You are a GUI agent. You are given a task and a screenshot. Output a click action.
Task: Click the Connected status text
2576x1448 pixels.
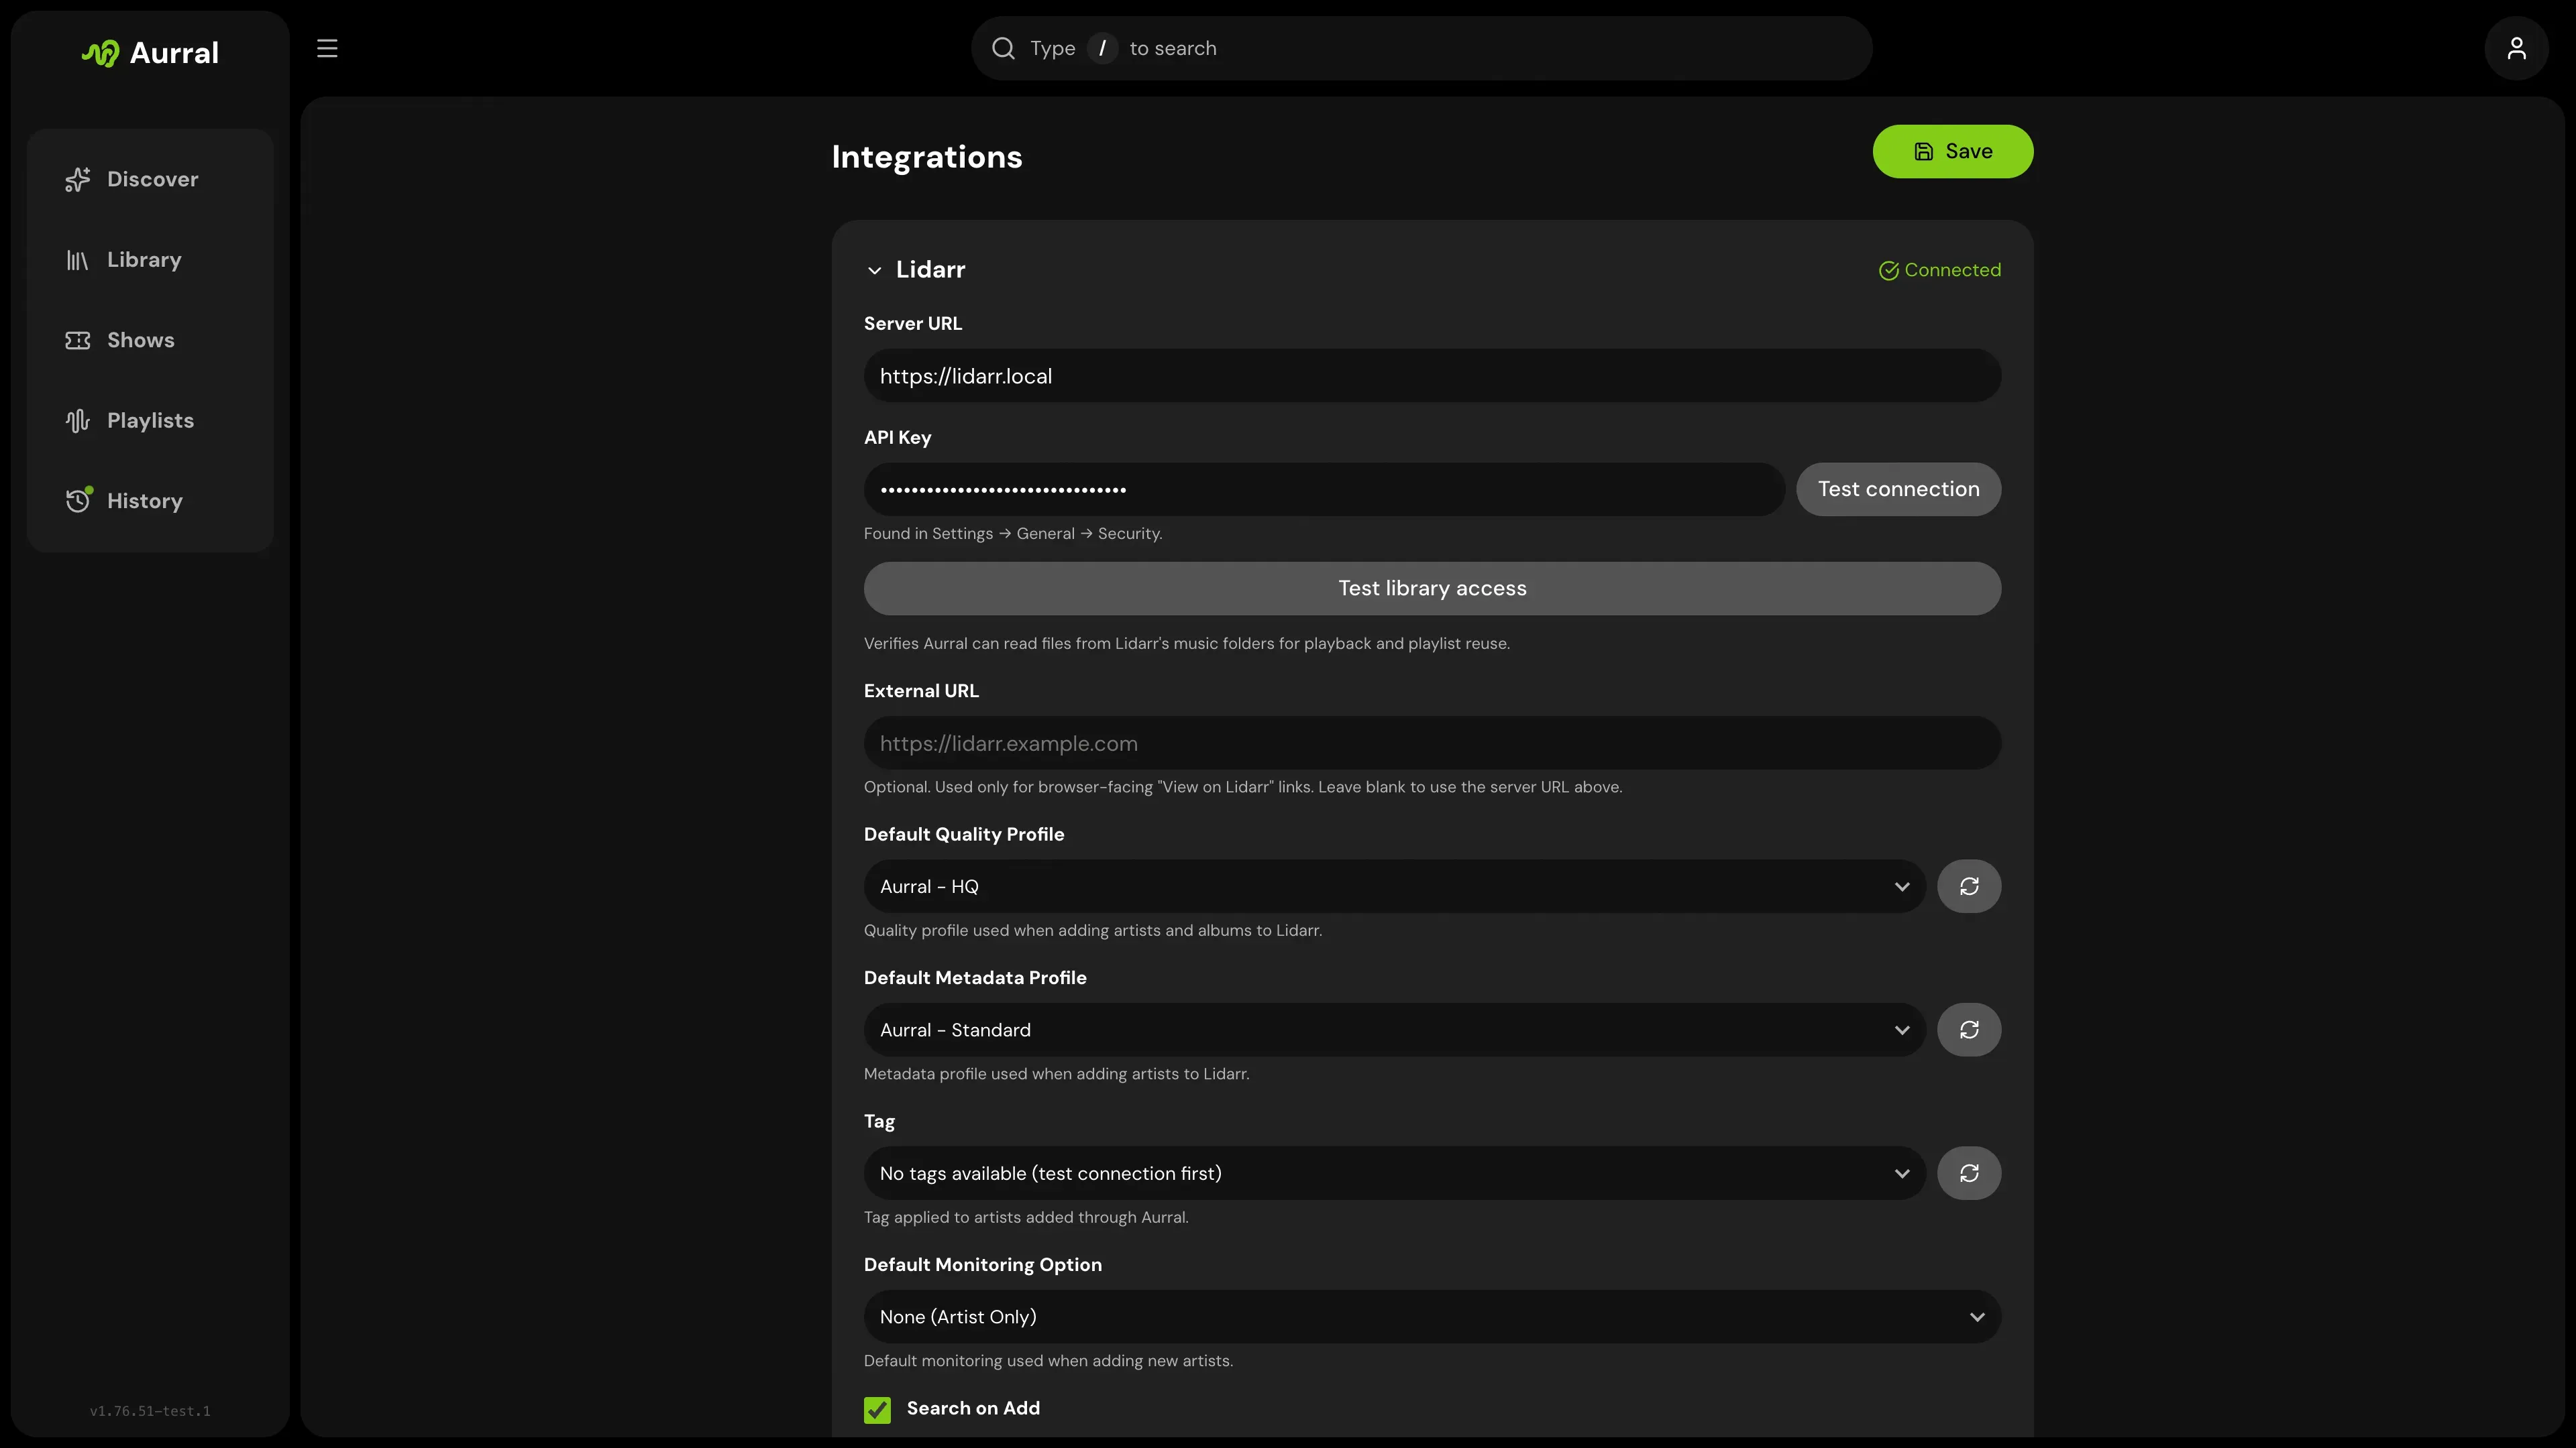click(1952, 269)
